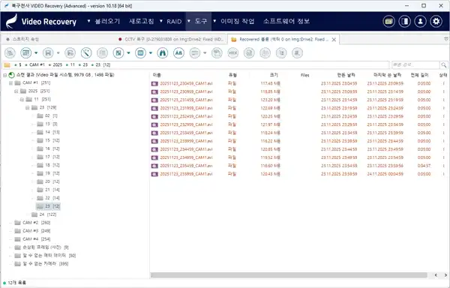Open the HEX viewer toolbar icon

pyautogui.click(x=232, y=52)
